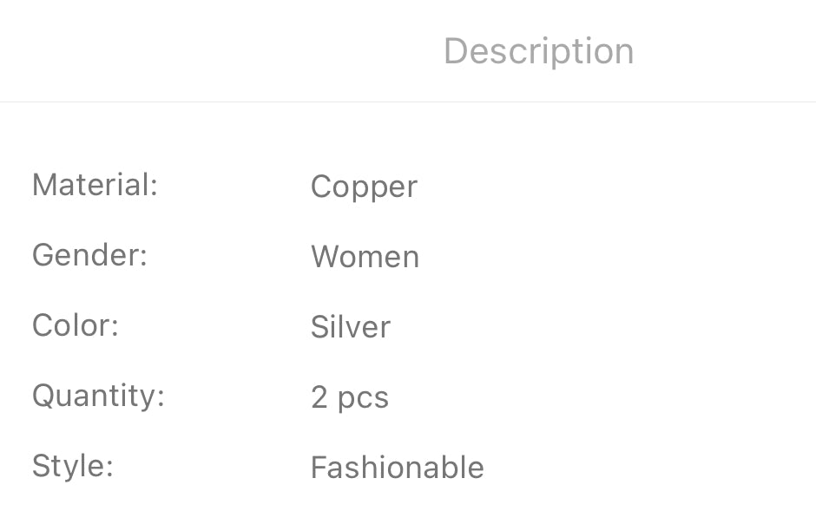Click the letter D in Description

(x=457, y=51)
